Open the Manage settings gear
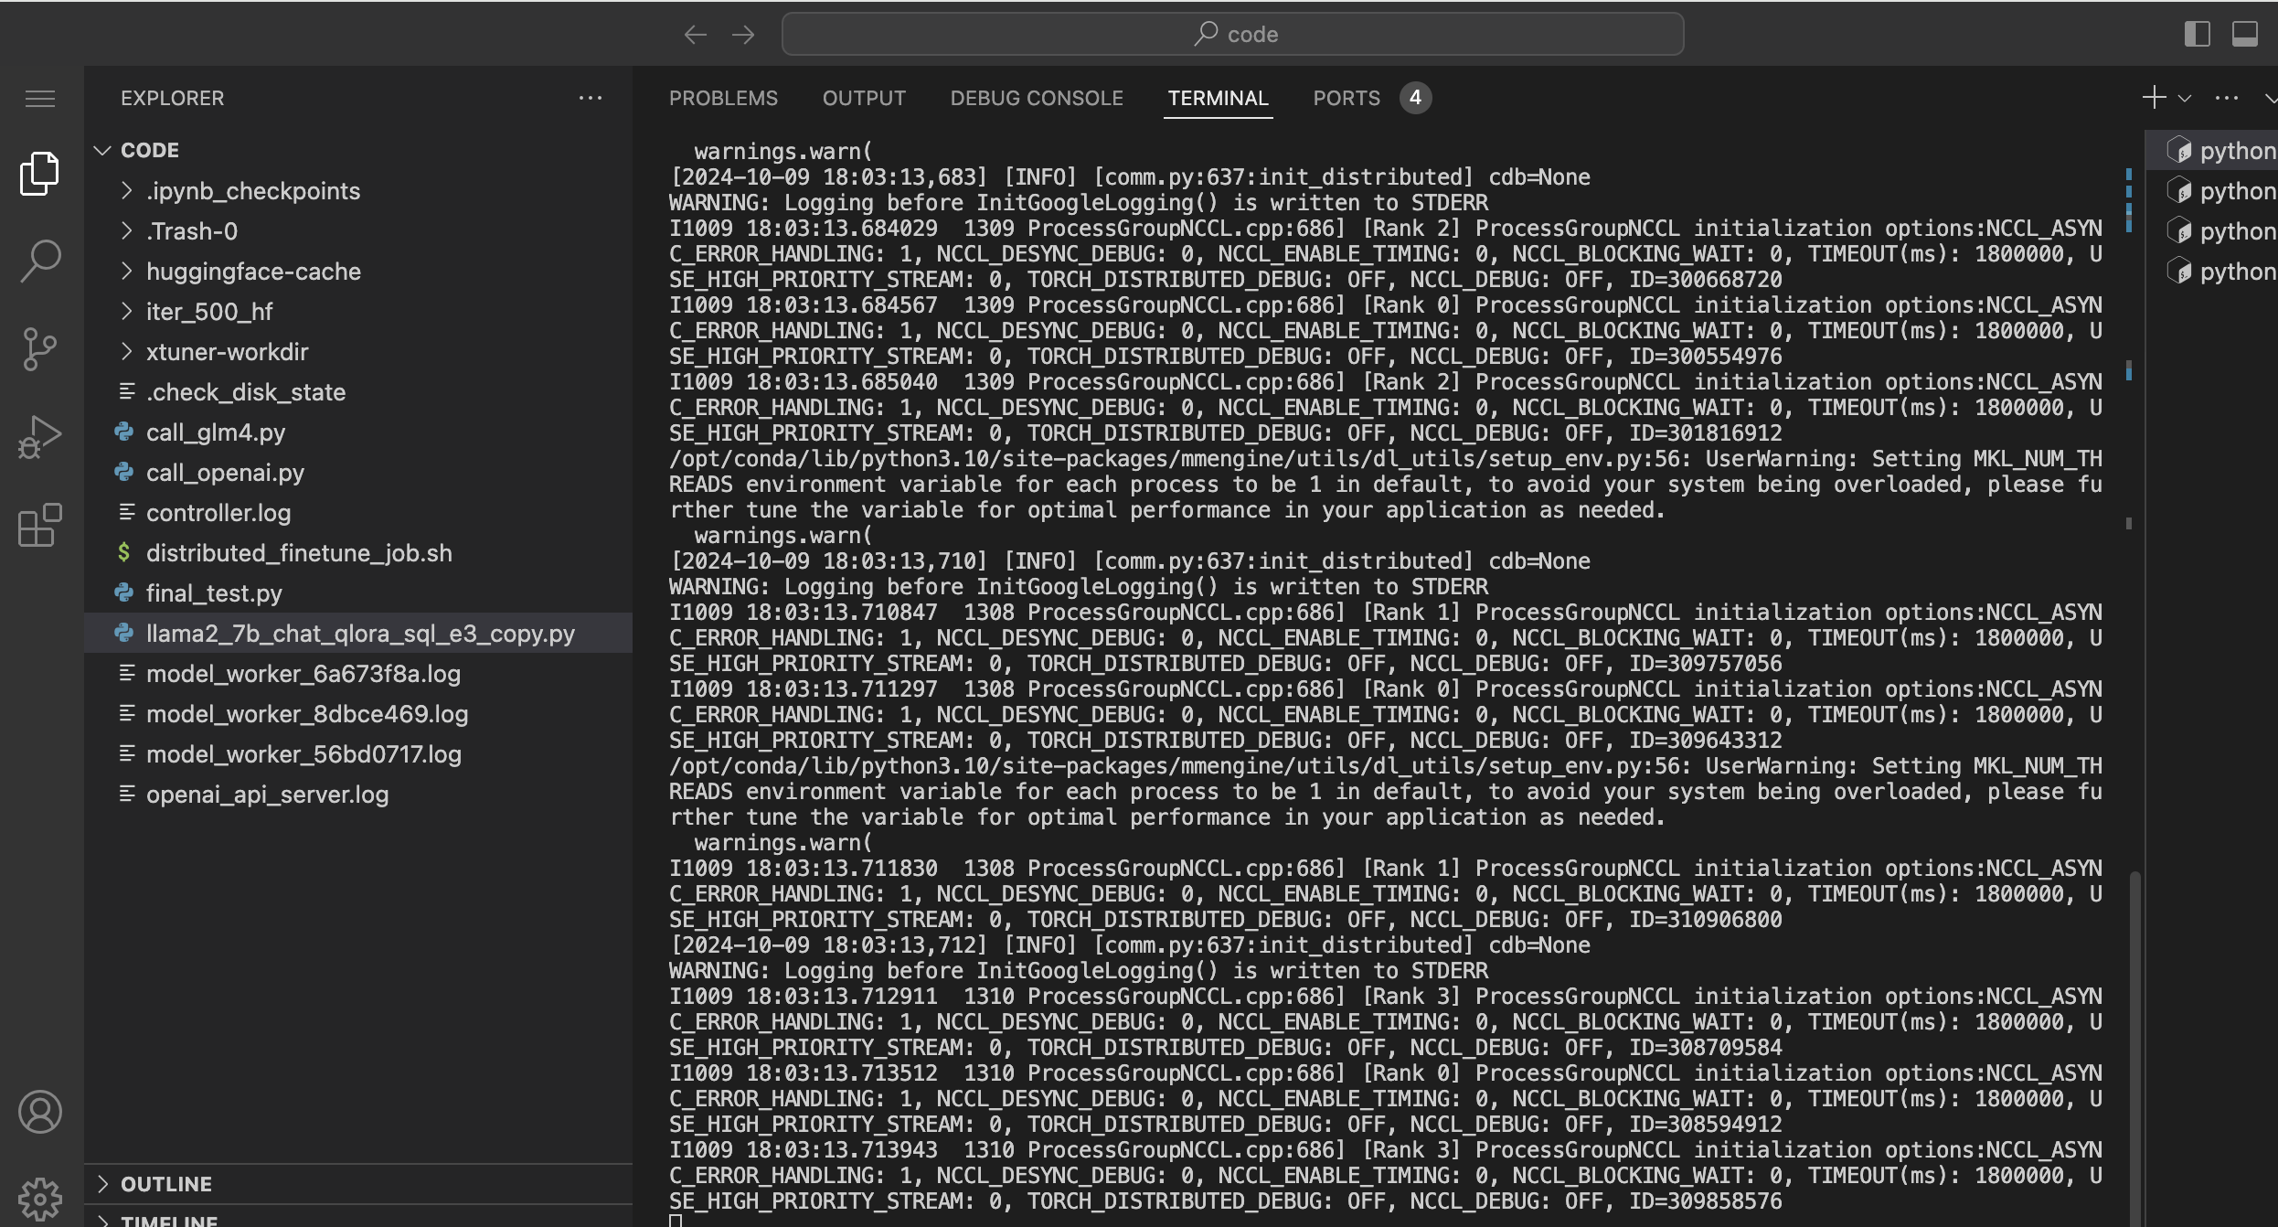2278x1227 pixels. click(40, 1198)
